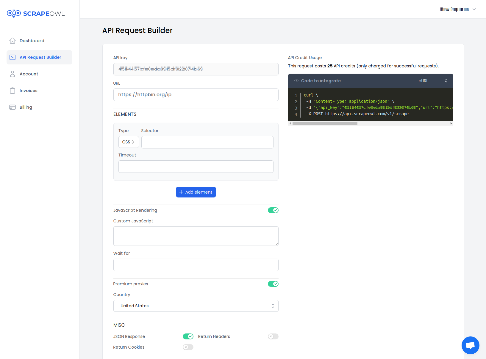Click the API Request Builder terminal icon
The width and height of the screenshot is (486, 359).
pos(12,57)
